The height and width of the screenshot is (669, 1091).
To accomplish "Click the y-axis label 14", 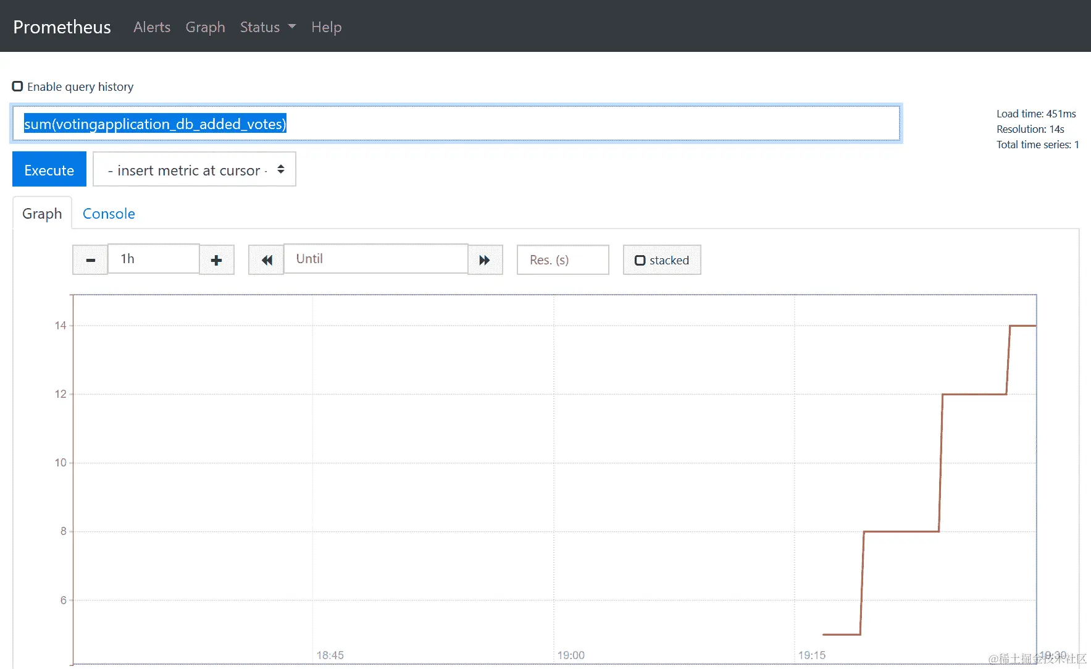I will coord(61,326).
